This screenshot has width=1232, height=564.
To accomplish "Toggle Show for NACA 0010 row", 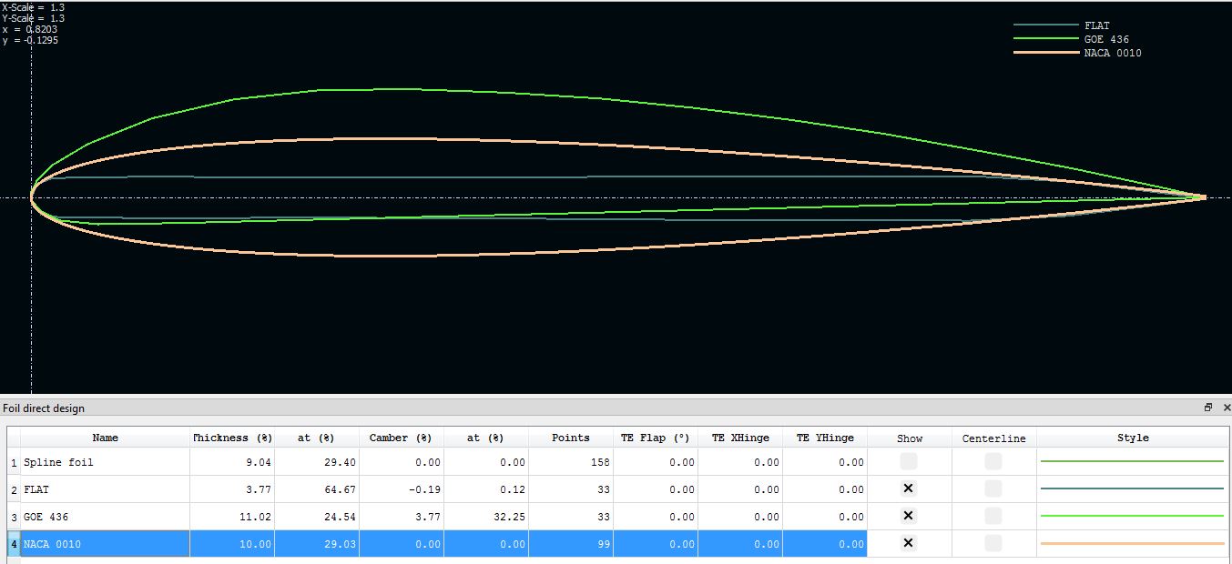I will click(x=908, y=544).
